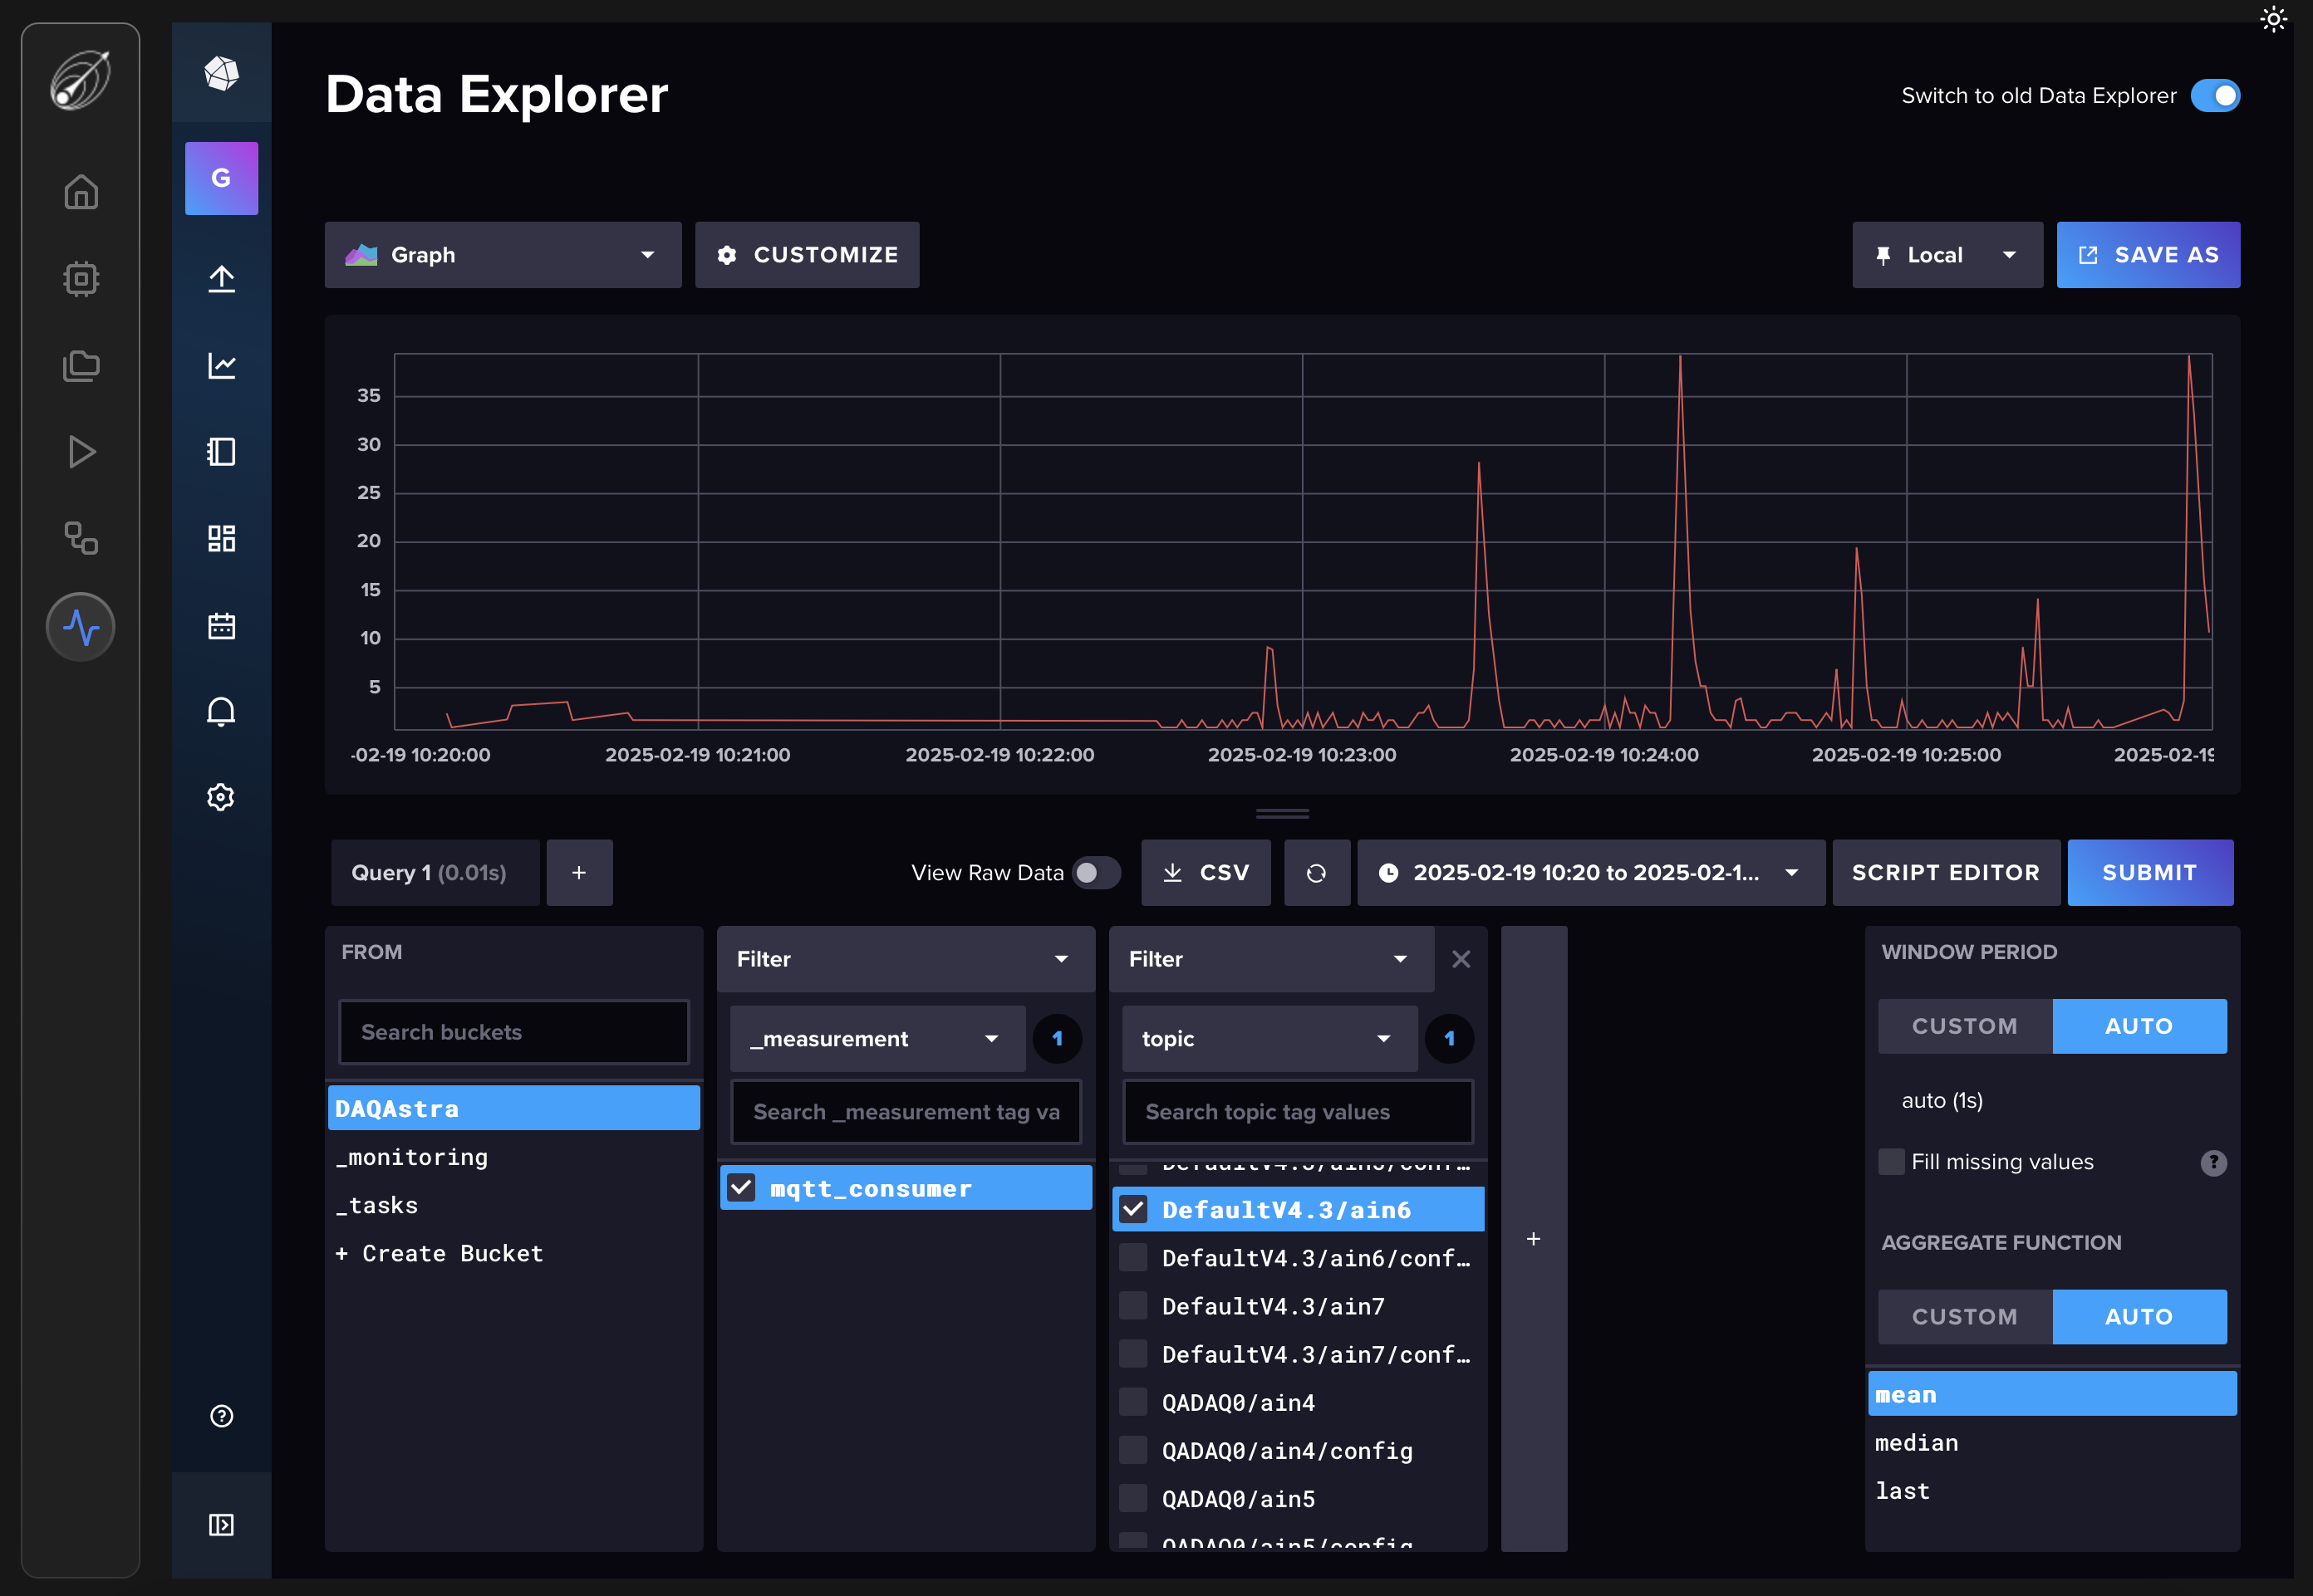Click into the Search buckets field
The width and height of the screenshot is (2313, 1596).
[x=513, y=1032]
